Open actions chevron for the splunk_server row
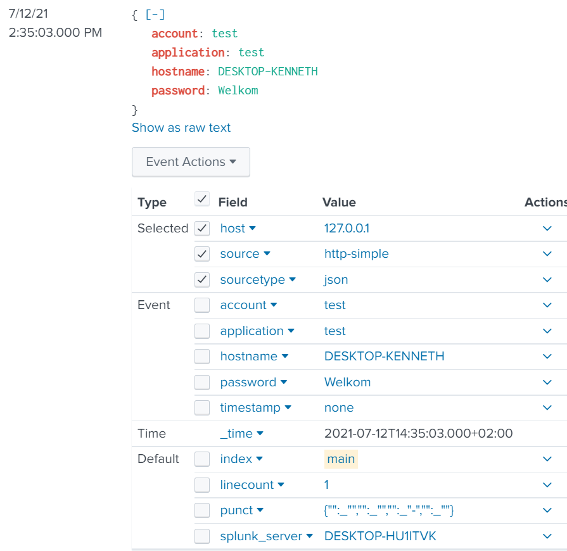 (547, 536)
